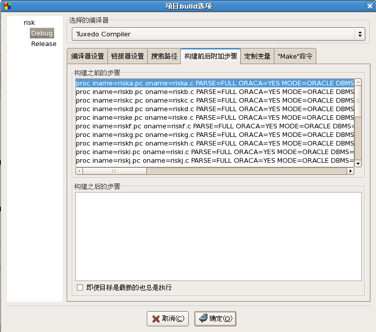Click the 取消(C) cancel button

(x=168, y=318)
